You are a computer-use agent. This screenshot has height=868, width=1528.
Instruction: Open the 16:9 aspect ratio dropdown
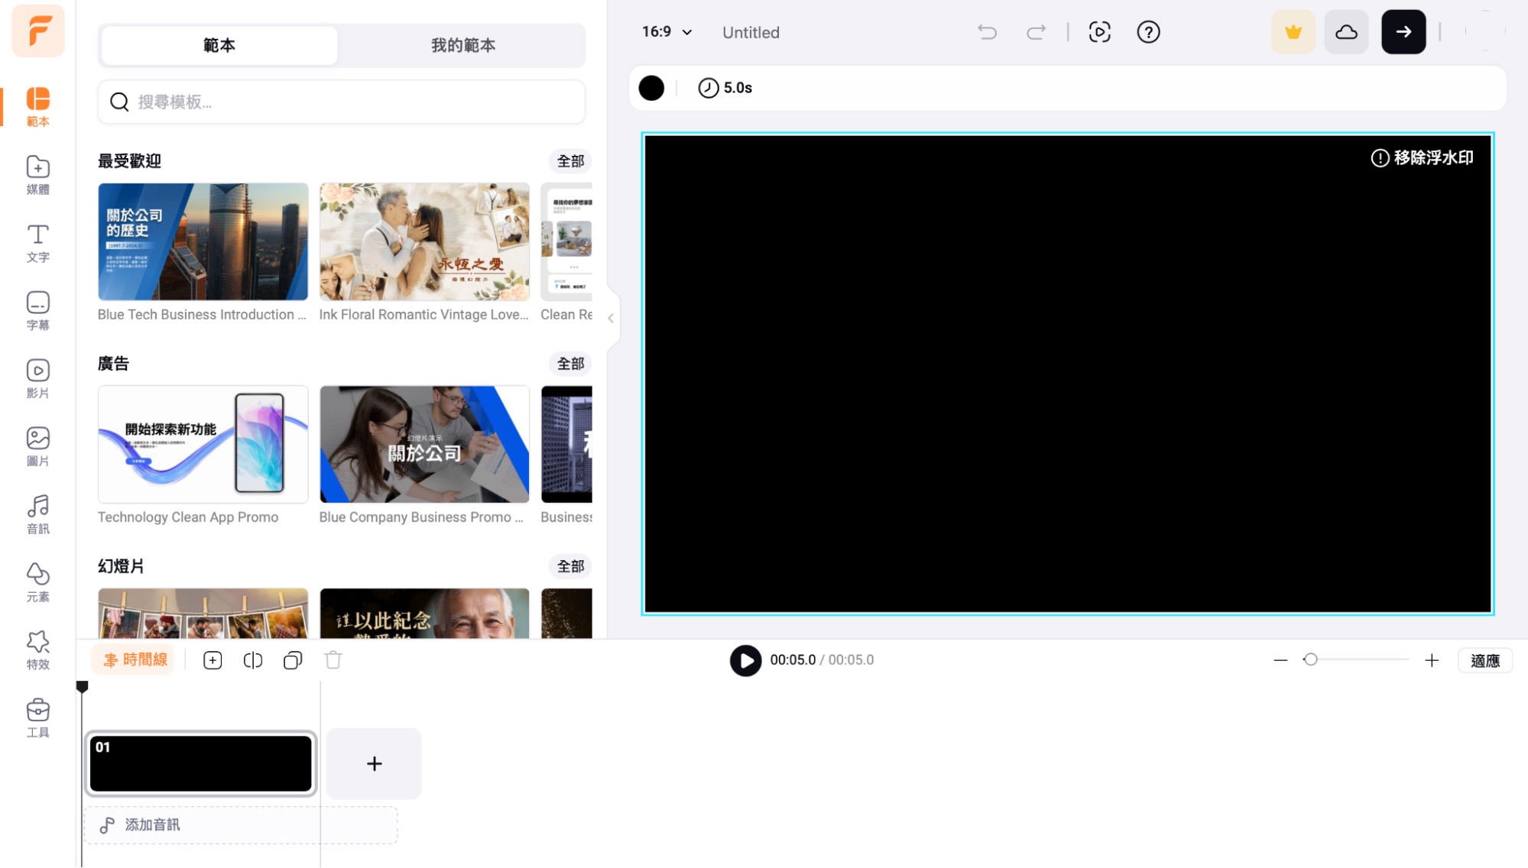tap(667, 32)
